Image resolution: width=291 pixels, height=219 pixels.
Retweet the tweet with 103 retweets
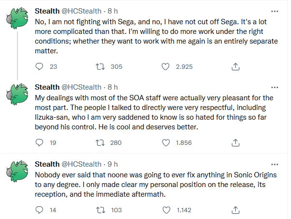[101, 210]
